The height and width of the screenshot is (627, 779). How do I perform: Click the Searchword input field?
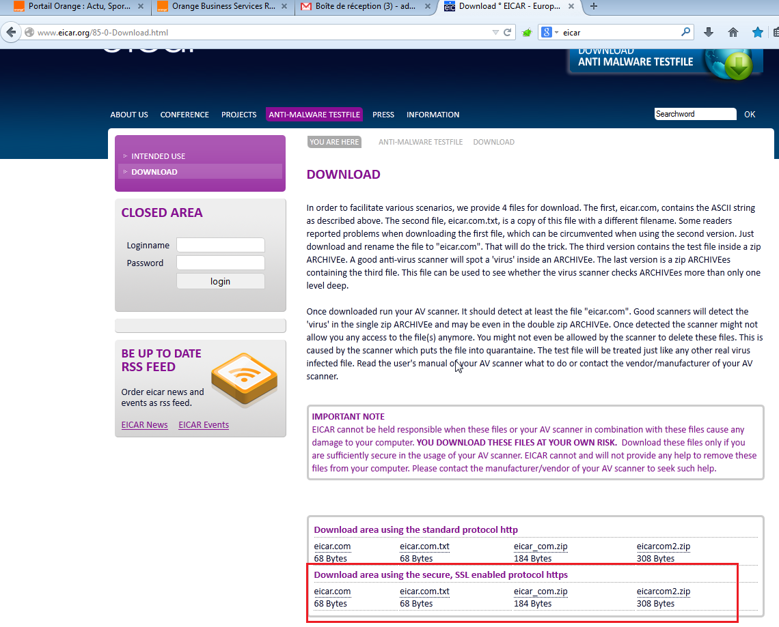tap(695, 114)
